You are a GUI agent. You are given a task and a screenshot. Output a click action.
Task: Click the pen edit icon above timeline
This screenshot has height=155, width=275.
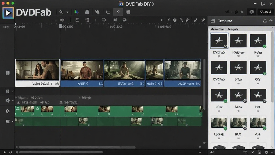[196, 20]
